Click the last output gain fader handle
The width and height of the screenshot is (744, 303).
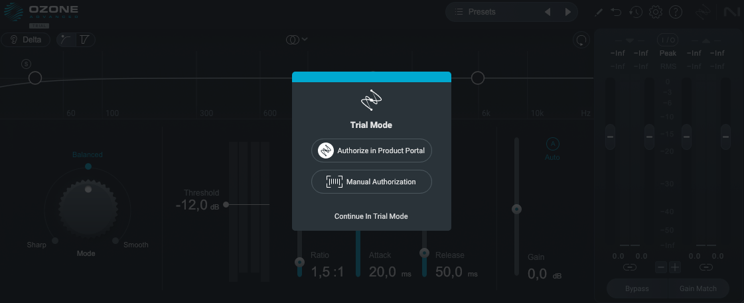[725, 137]
